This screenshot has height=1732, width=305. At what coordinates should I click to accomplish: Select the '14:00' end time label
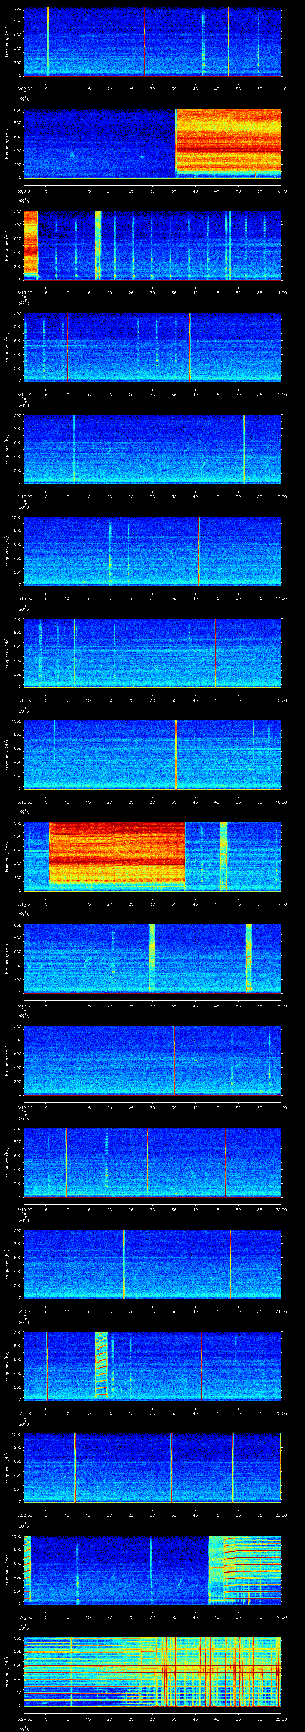click(x=281, y=599)
